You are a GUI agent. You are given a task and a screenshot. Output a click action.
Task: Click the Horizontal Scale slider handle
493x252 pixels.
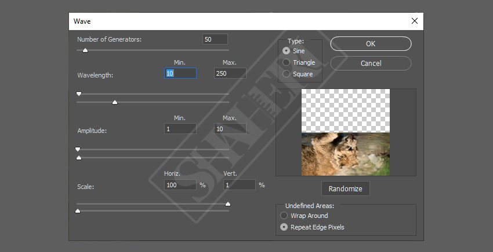coord(227,204)
